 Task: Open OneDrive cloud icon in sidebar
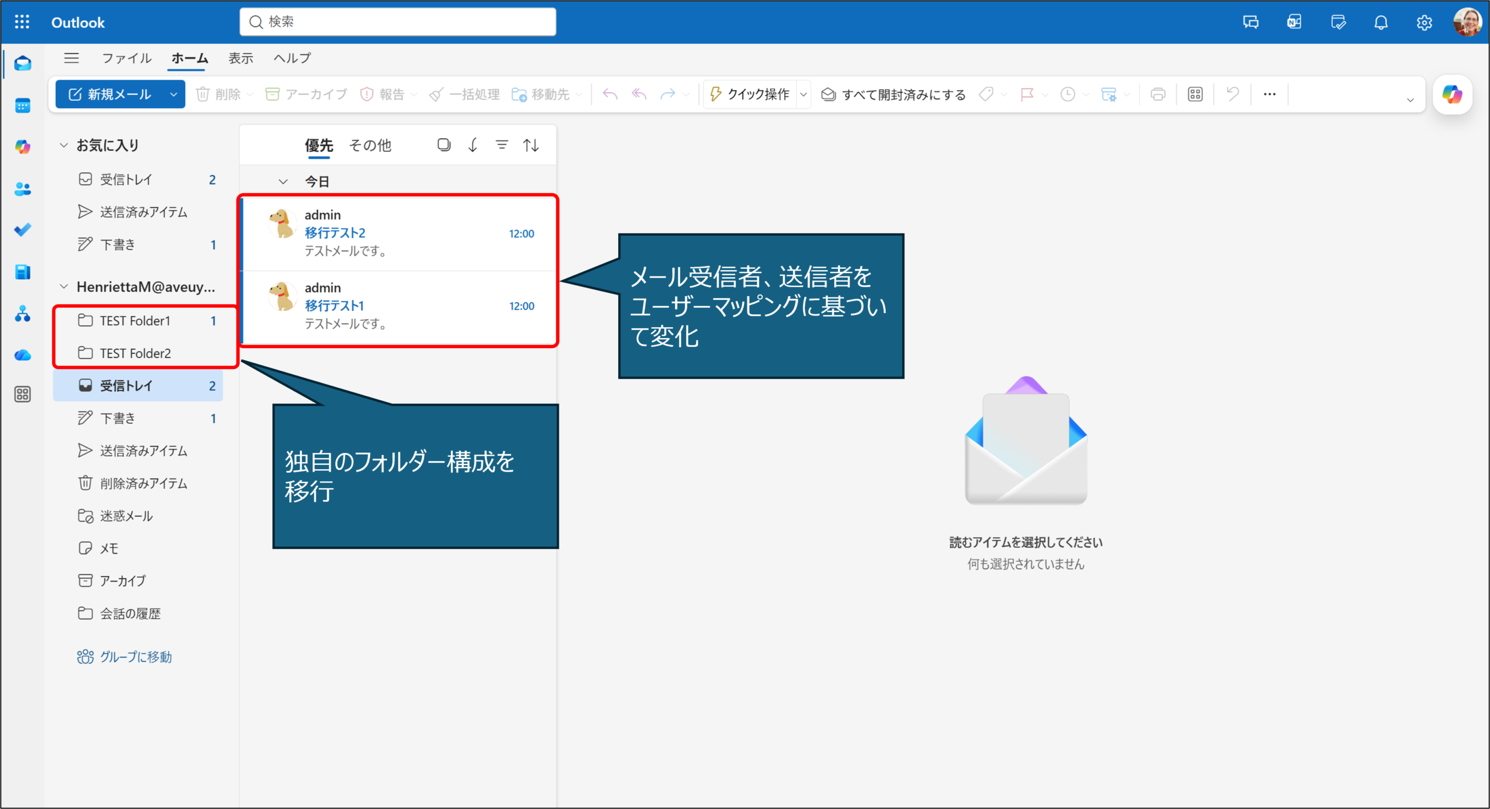click(x=23, y=355)
